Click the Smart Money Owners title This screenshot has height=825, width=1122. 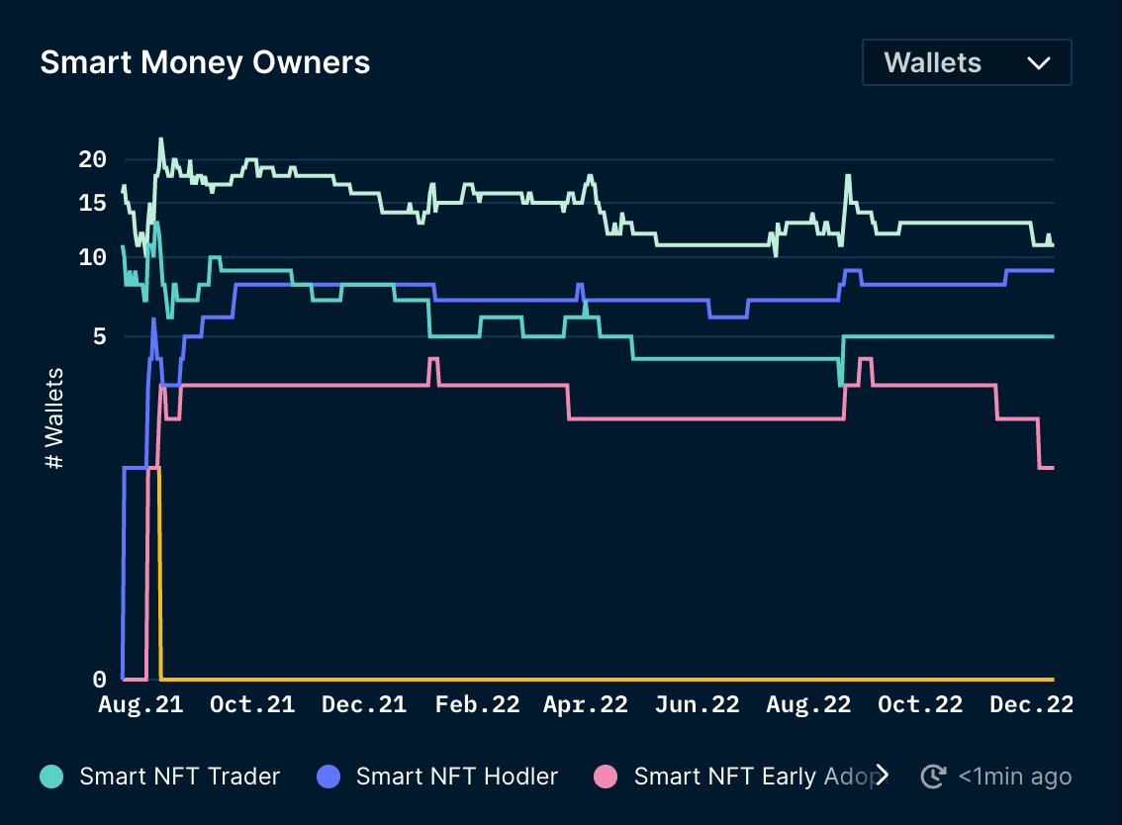205,63
